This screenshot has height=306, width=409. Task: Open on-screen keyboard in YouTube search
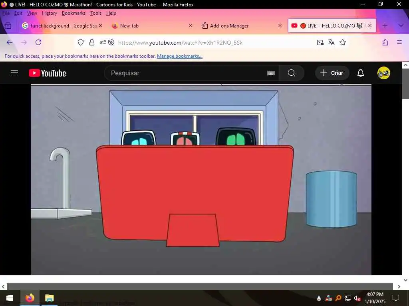[271, 73]
